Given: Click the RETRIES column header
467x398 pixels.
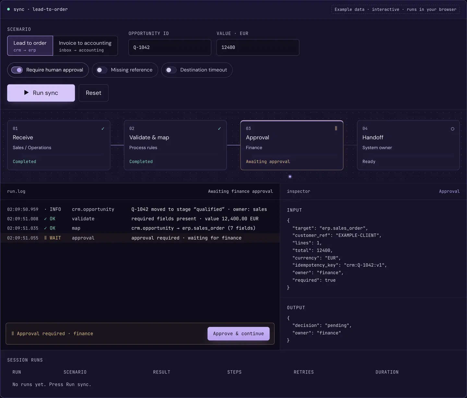Looking at the screenshot, I should (304, 372).
